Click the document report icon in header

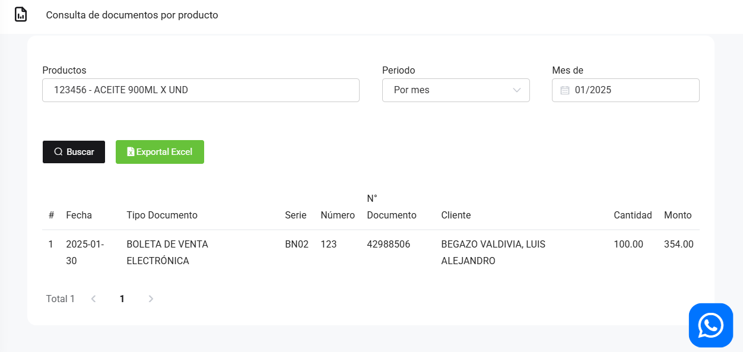(21, 15)
